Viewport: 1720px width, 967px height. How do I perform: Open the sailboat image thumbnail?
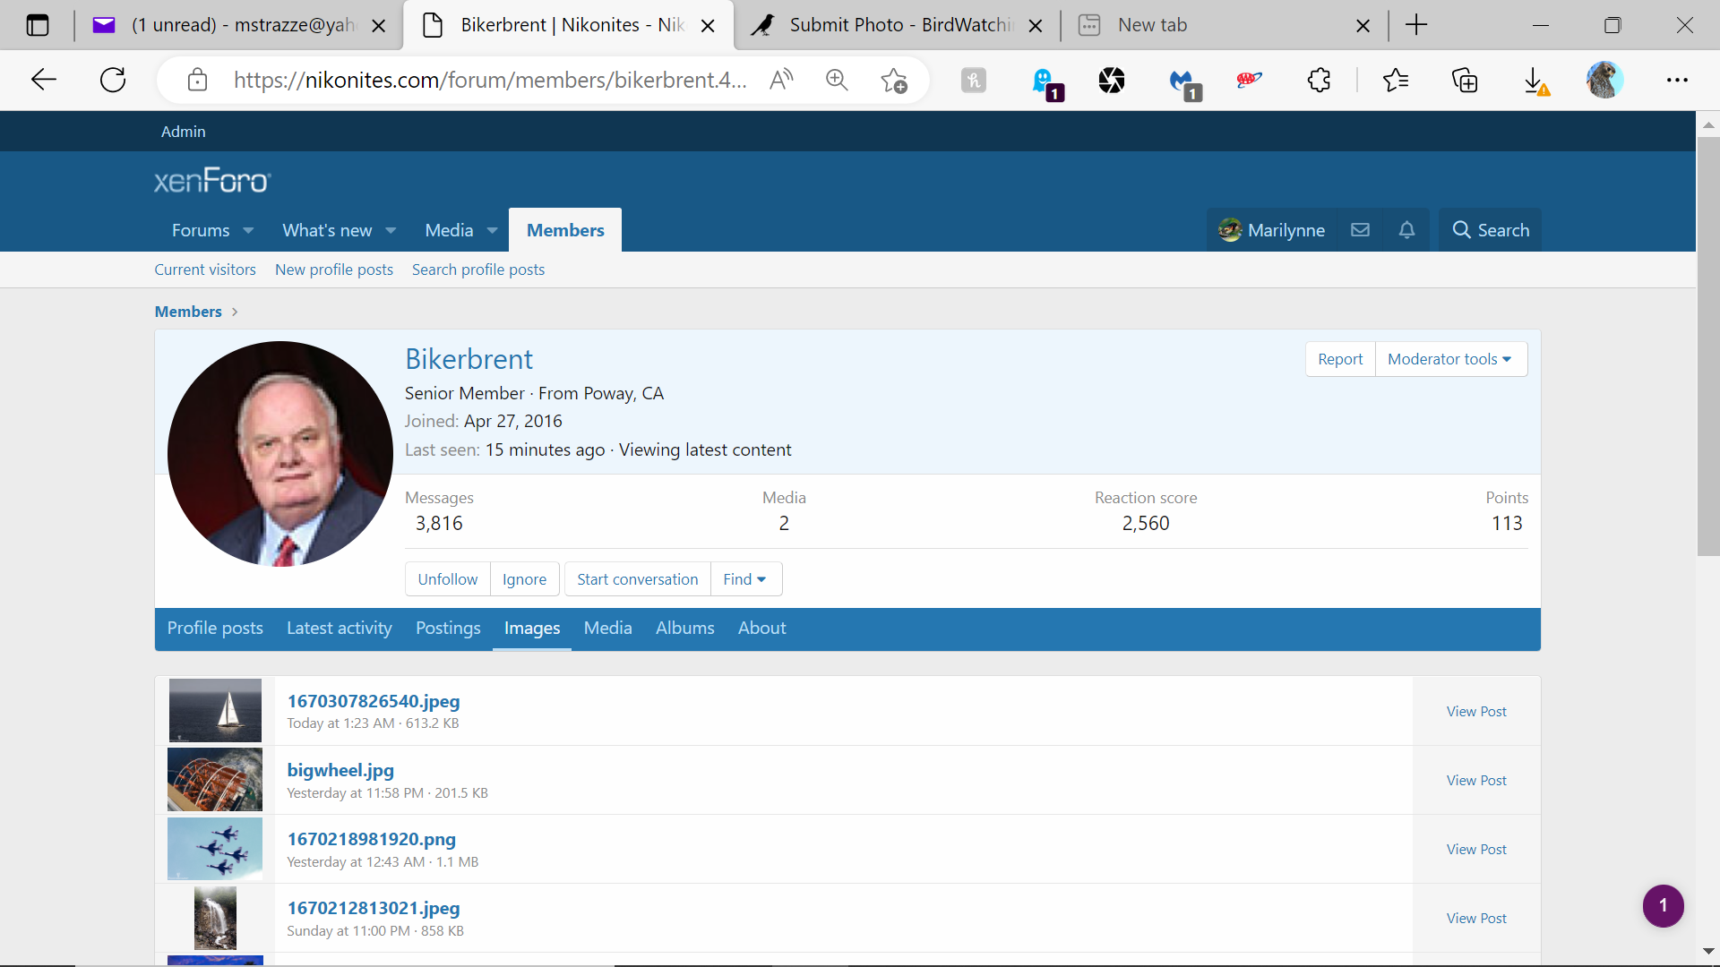tap(215, 710)
